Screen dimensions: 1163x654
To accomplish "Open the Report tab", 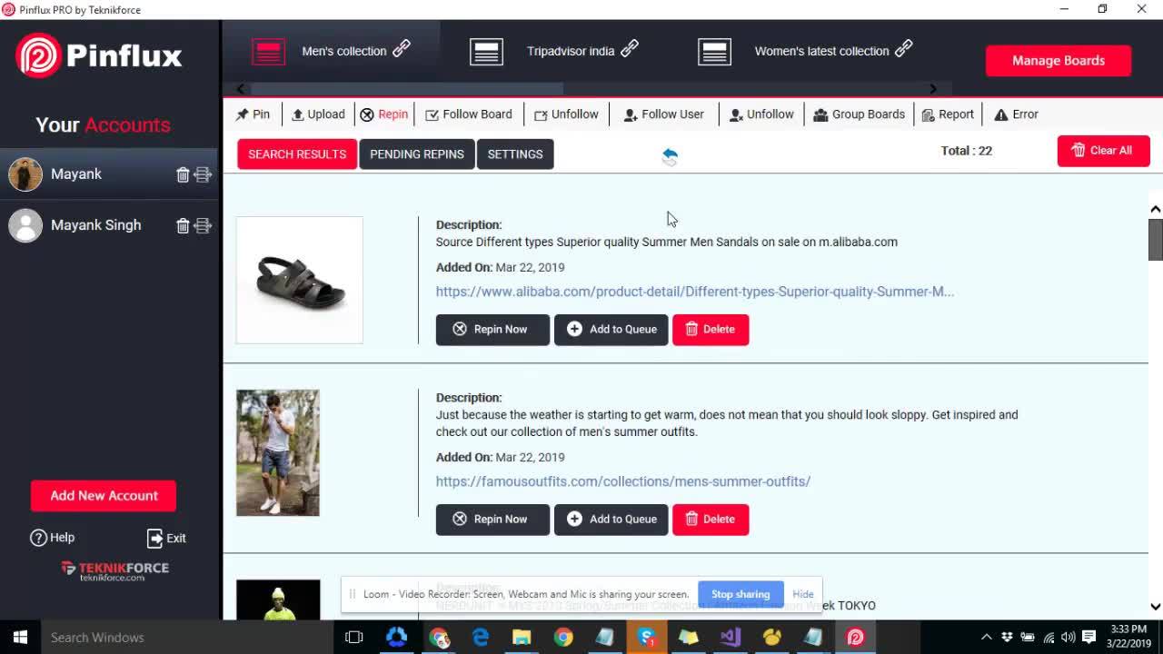I will click(x=948, y=114).
